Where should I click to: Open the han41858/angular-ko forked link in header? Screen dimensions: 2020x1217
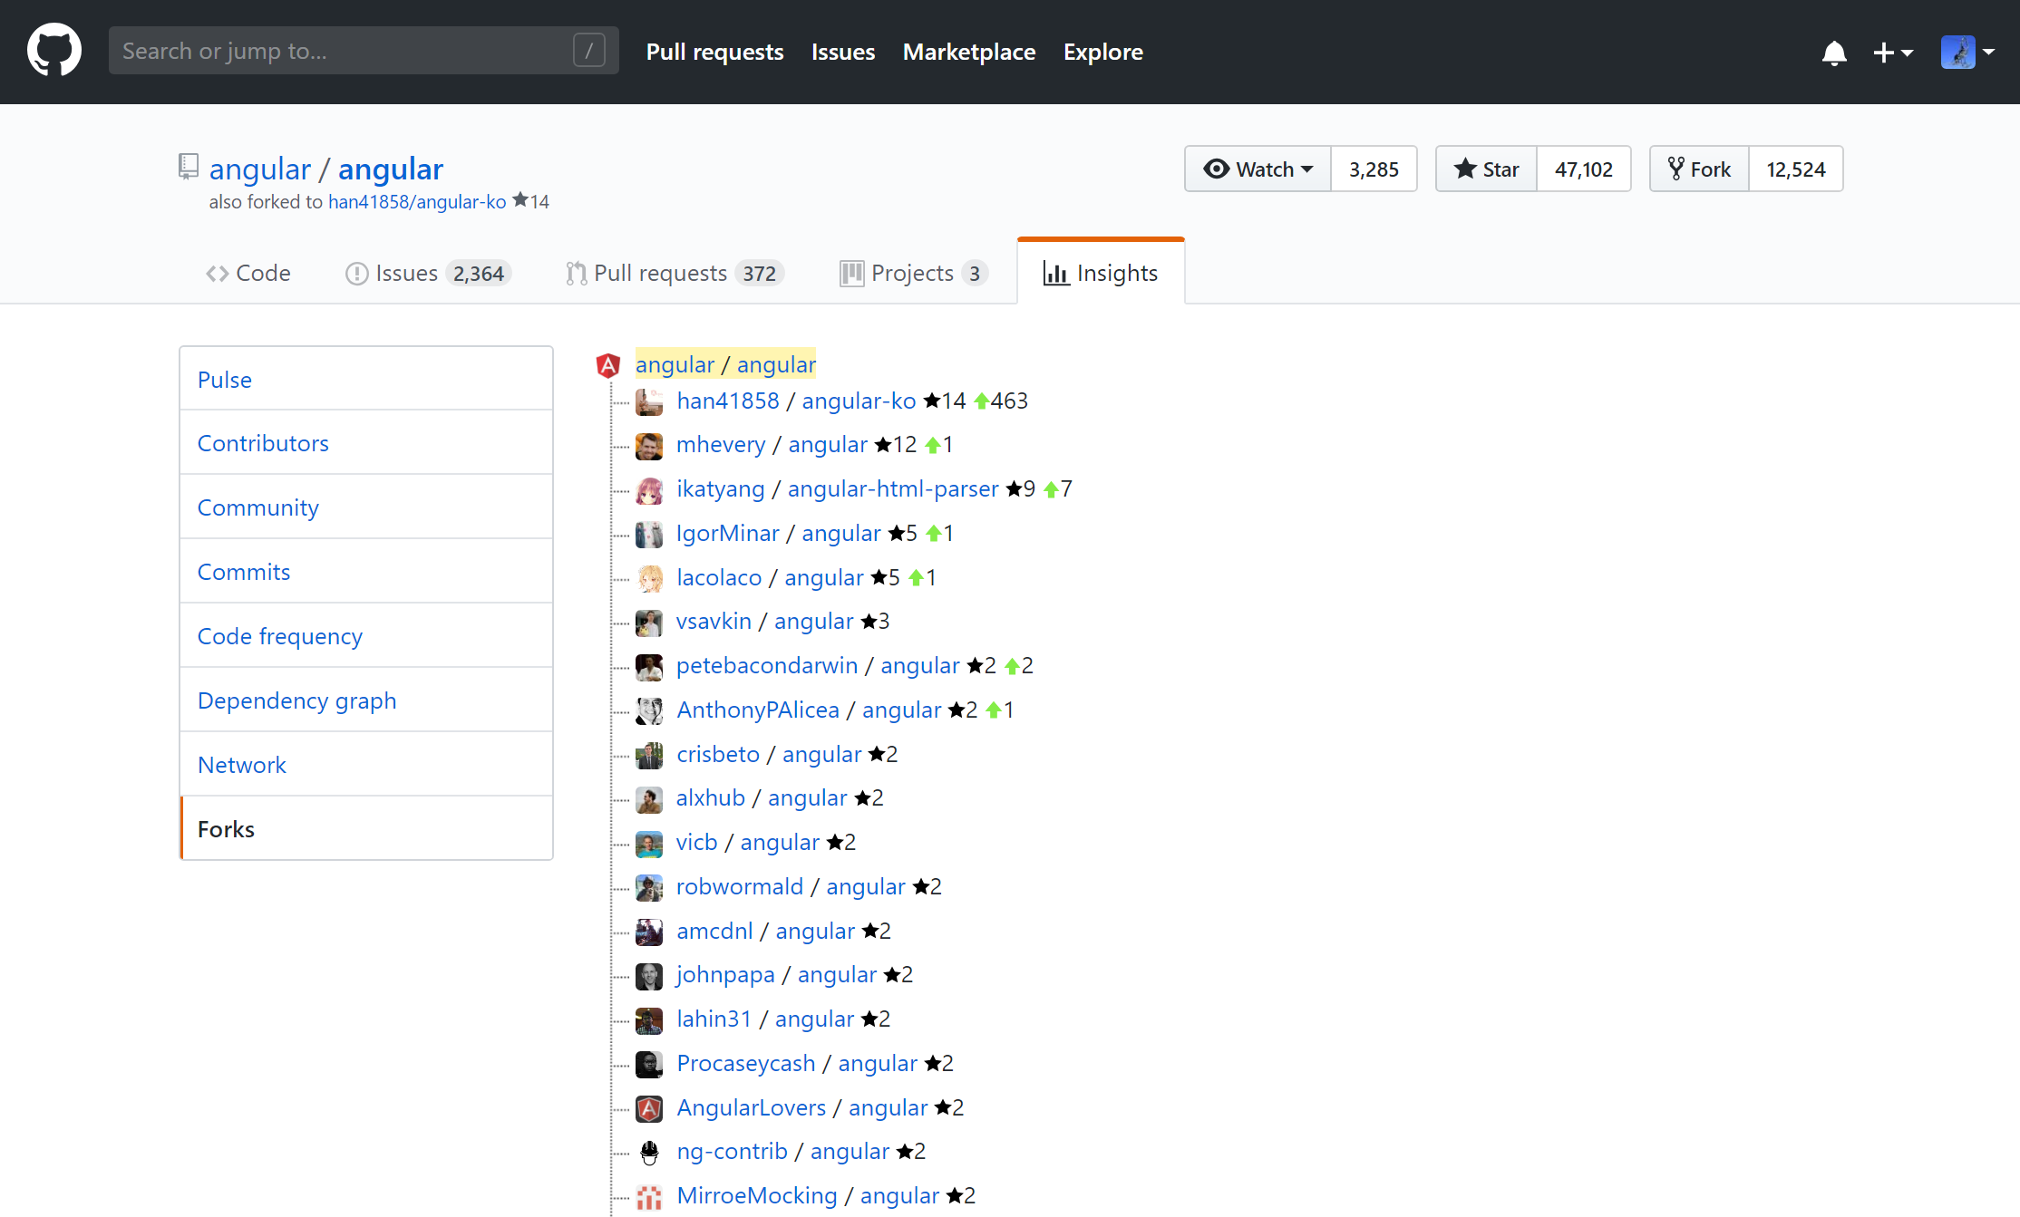pos(417,202)
